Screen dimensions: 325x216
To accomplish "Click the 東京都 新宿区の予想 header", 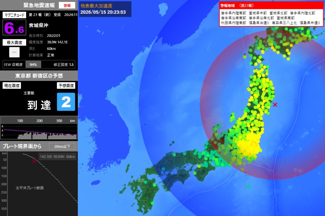I will click(x=39, y=76).
